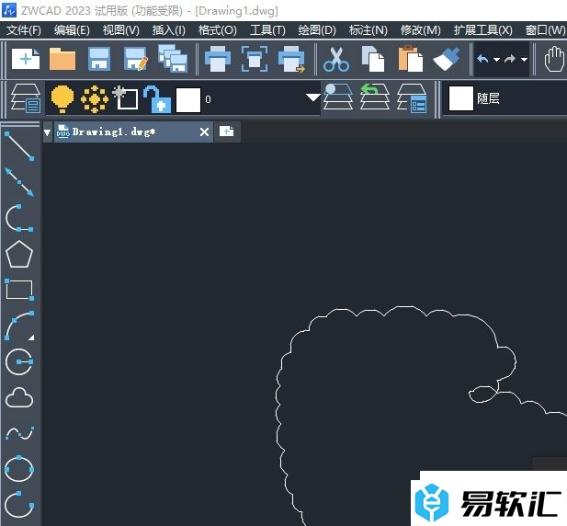
Task: Open the 格式(O) menu
Action: click(217, 30)
